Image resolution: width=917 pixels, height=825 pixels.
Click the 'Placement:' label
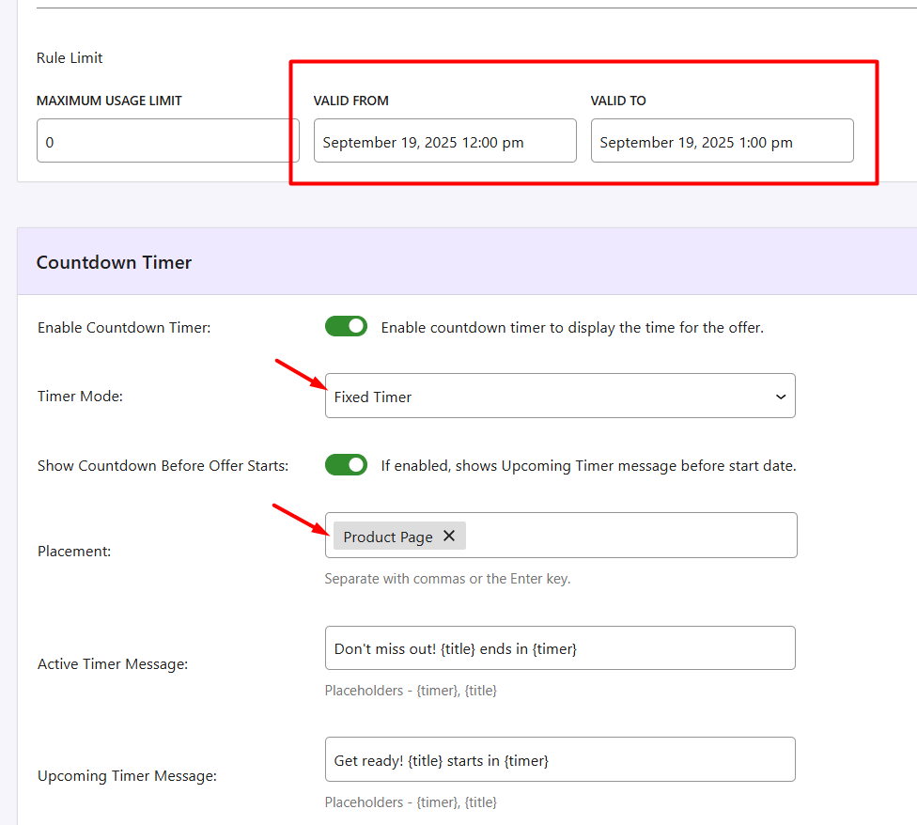click(74, 551)
